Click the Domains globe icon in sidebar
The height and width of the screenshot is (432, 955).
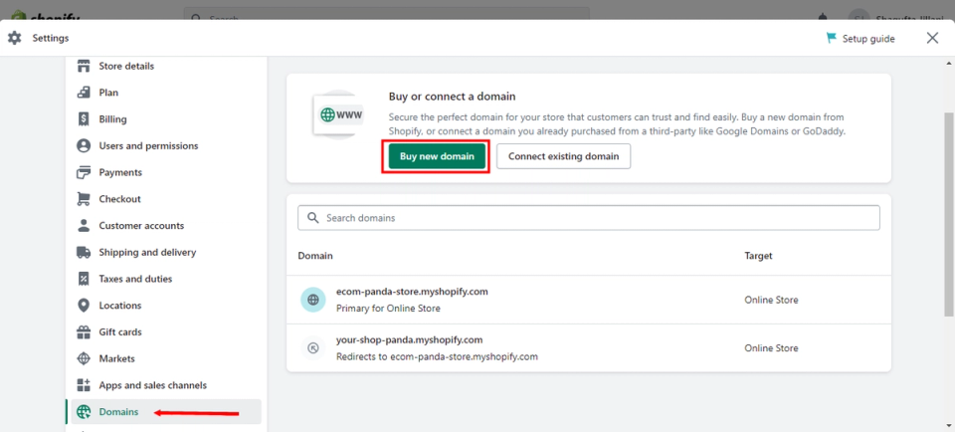pos(84,412)
